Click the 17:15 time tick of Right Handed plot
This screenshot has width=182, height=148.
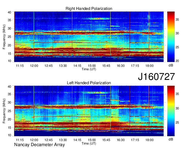(x=135, y=66)
